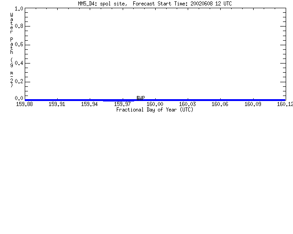Viewport: 293px width, 234px height.
Task: Click the 159.94 x-axis tick label
Action: (x=90, y=104)
